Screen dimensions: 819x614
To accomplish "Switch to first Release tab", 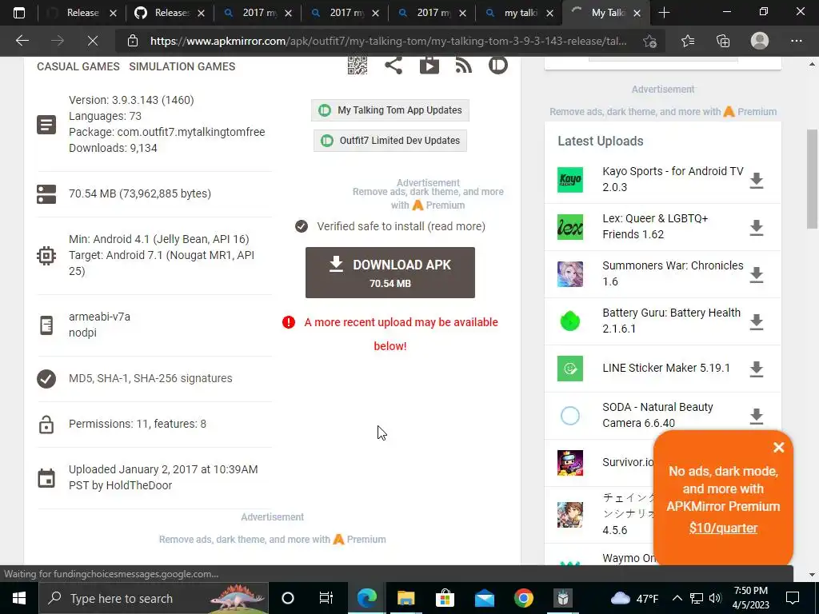I will pyautogui.click(x=82, y=13).
